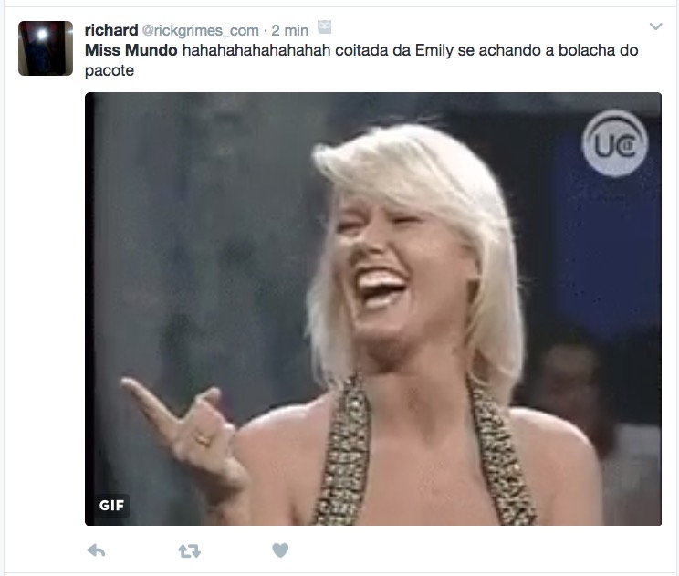This screenshot has height=576, width=679.
Task: Open the tweet via the 2 min timestamp
Action: coord(289,31)
